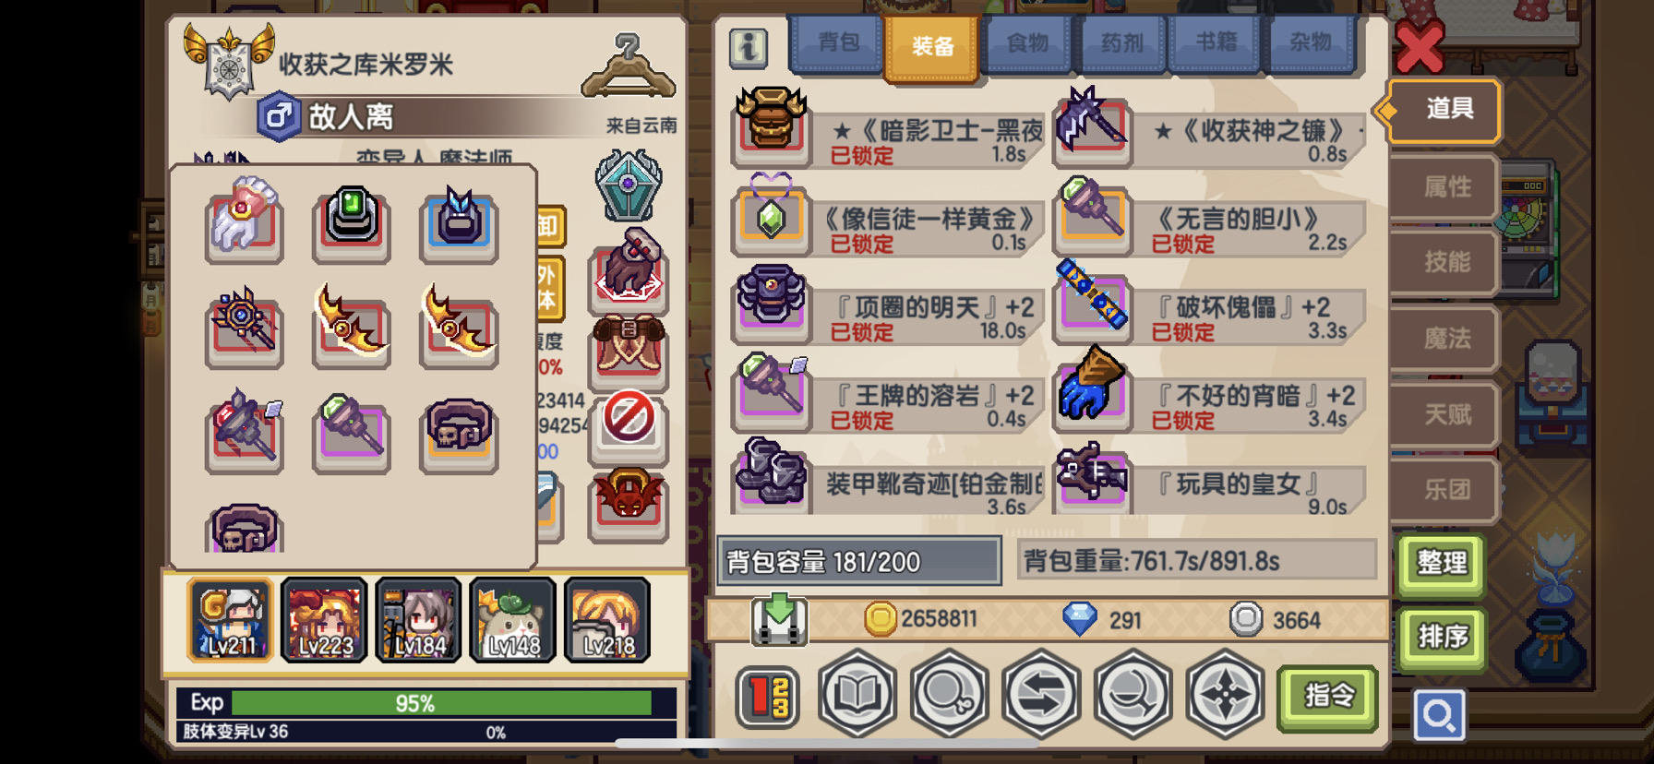Open the 书籍 tab
The width and height of the screenshot is (1654, 764).
1217,43
